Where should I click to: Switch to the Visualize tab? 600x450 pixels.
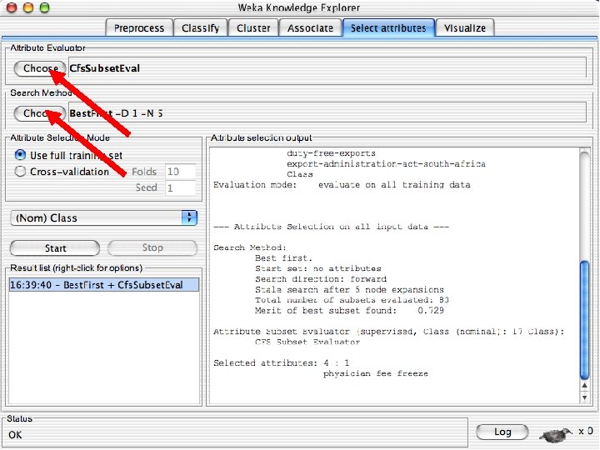465,28
